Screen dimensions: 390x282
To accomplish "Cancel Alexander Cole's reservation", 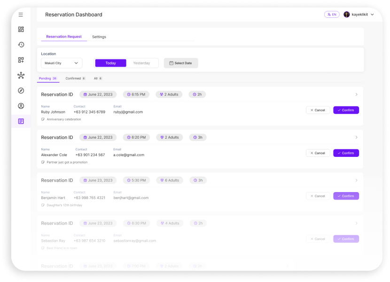I will (x=318, y=153).
